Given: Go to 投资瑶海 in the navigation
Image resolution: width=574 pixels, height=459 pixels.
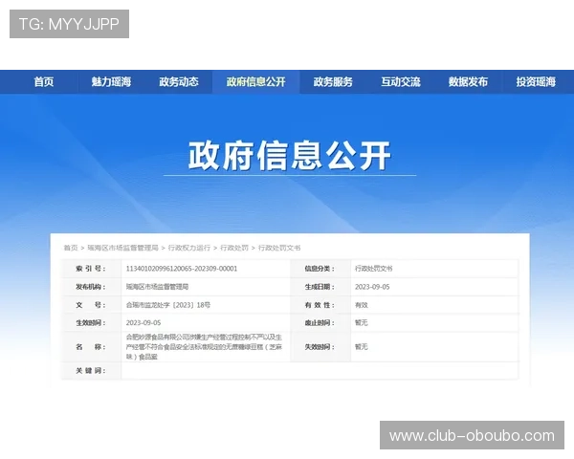Looking at the screenshot, I should click(536, 81).
